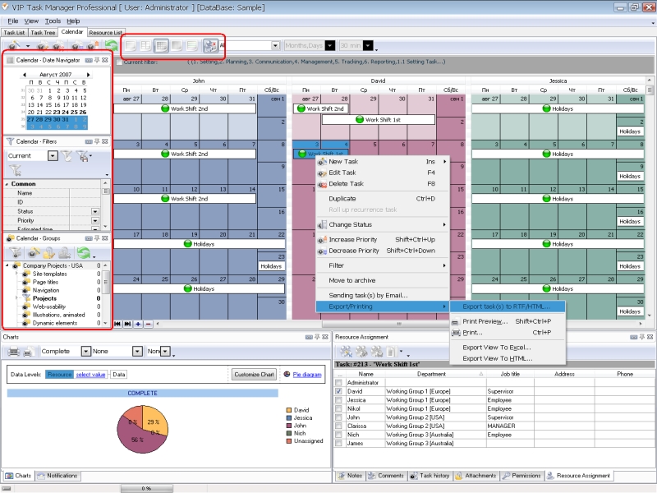Click the John legend color swatch
This screenshot has width=657, height=493.
coord(289,426)
